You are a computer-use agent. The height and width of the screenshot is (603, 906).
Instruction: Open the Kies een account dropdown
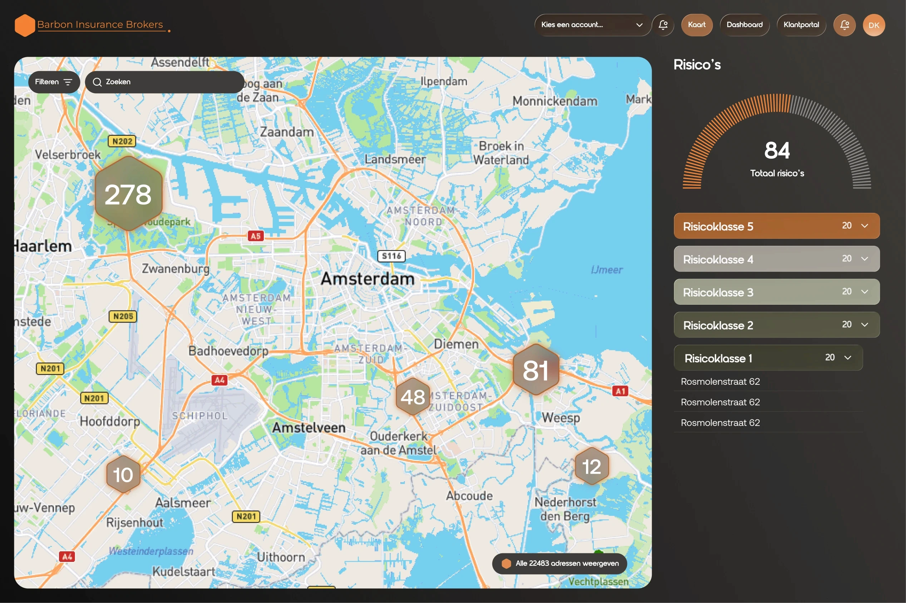[x=592, y=25]
